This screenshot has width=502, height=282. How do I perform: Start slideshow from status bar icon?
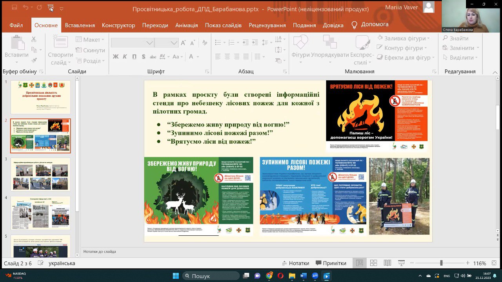[402, 263]
